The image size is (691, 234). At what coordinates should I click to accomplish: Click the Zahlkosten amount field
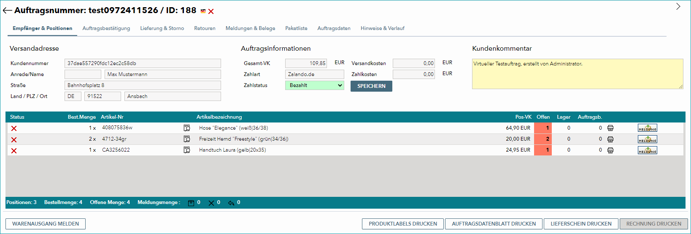(414, 74)
